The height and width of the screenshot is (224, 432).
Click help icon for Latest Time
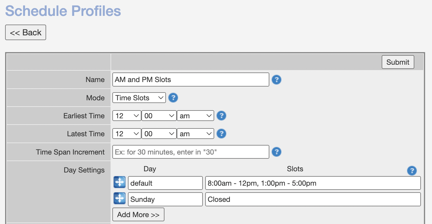click(221, 134)
